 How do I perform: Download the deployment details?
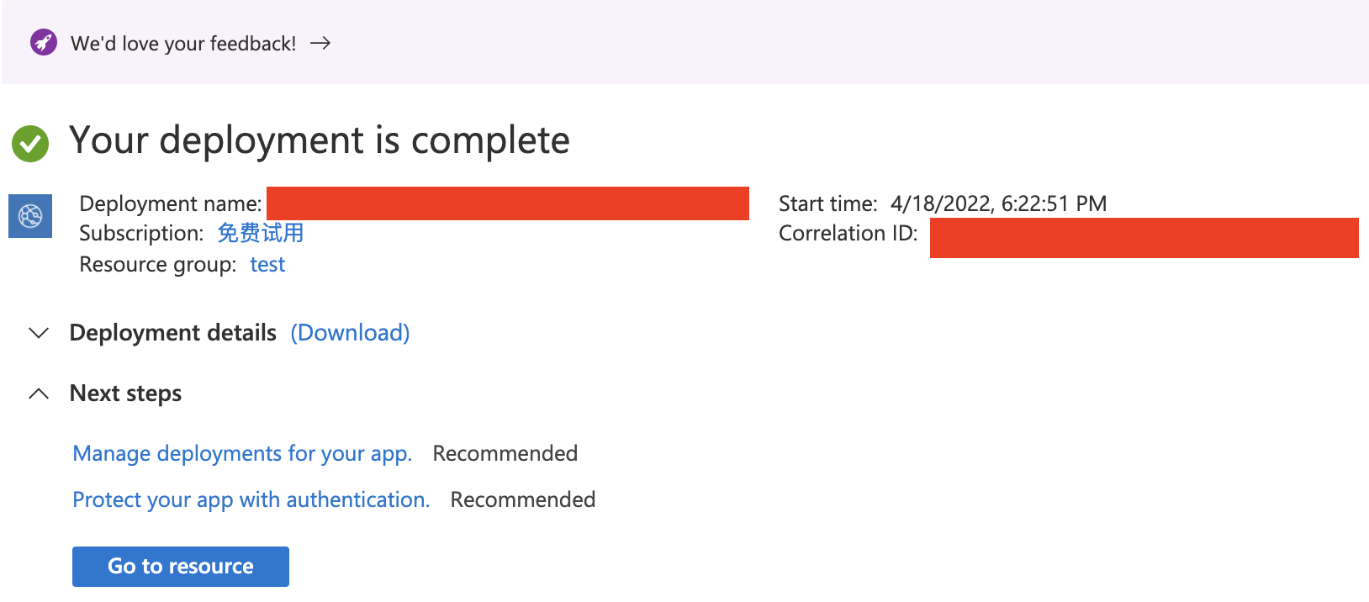tap(350, 333)
